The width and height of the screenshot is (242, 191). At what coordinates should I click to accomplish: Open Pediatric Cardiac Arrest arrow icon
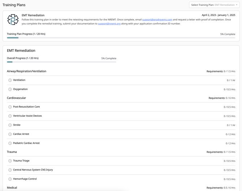10,143
